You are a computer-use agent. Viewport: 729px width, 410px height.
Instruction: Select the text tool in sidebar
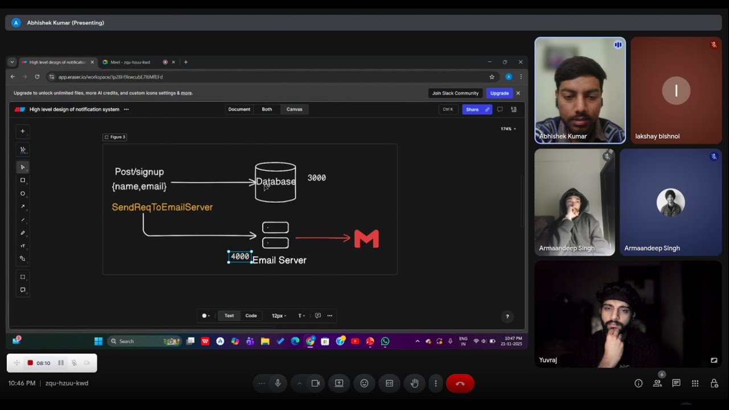[23, 246]
